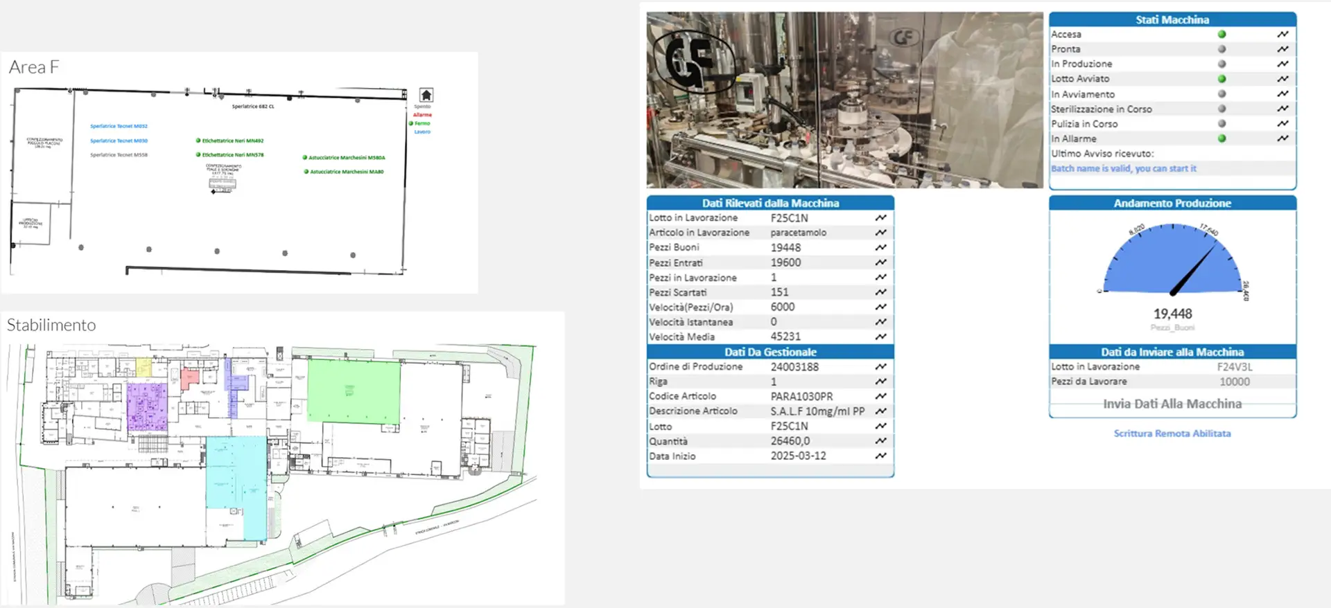Open Astucciatrice Marchesini M580A machine

346,158
